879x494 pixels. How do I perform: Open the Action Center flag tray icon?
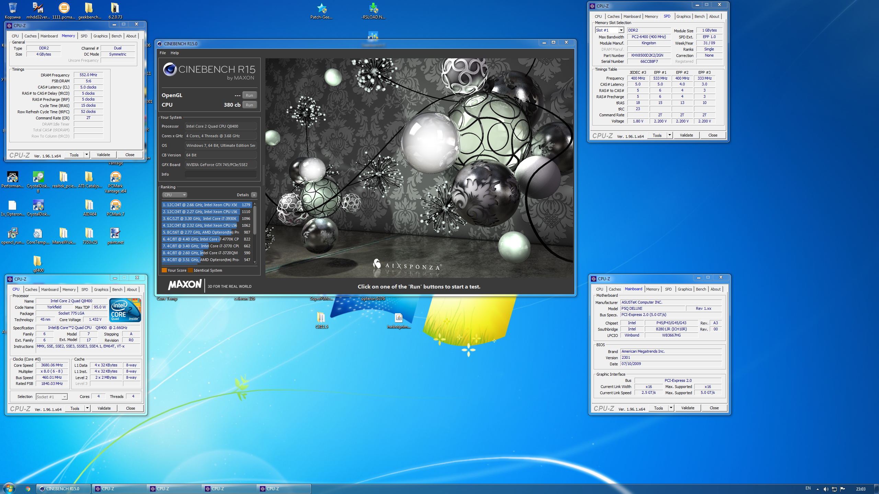click(842, 489)
